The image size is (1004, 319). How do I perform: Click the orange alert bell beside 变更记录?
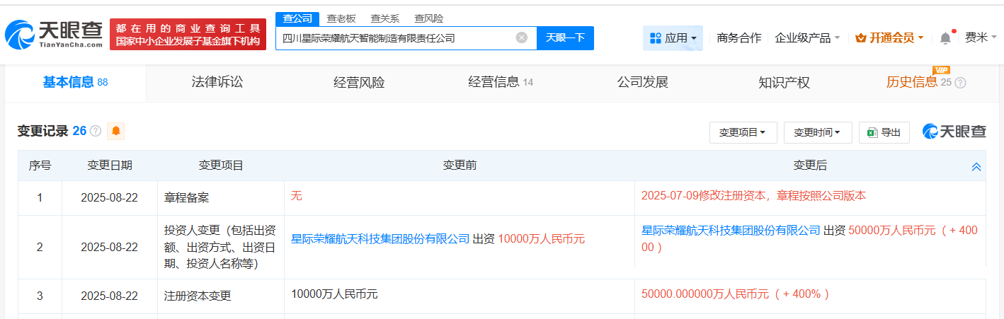[115, 131]
